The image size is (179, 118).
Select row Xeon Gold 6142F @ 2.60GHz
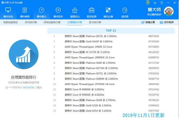point(111,42)
